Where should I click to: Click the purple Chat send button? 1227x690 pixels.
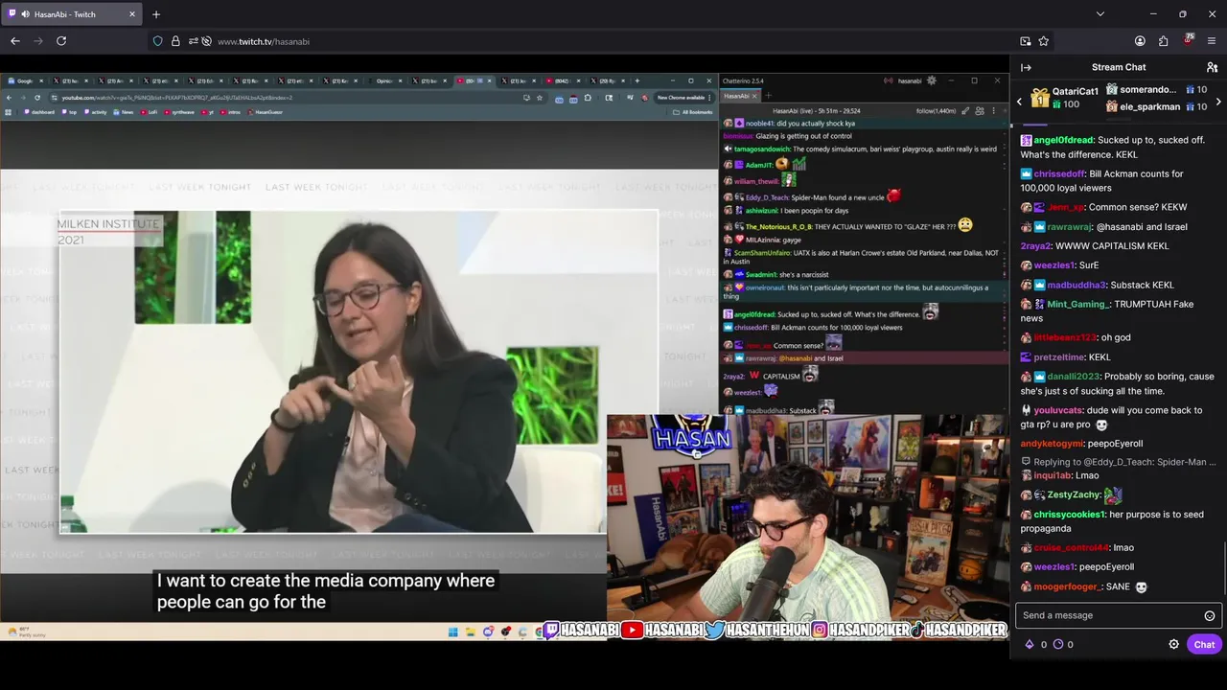coord(1204,644)
